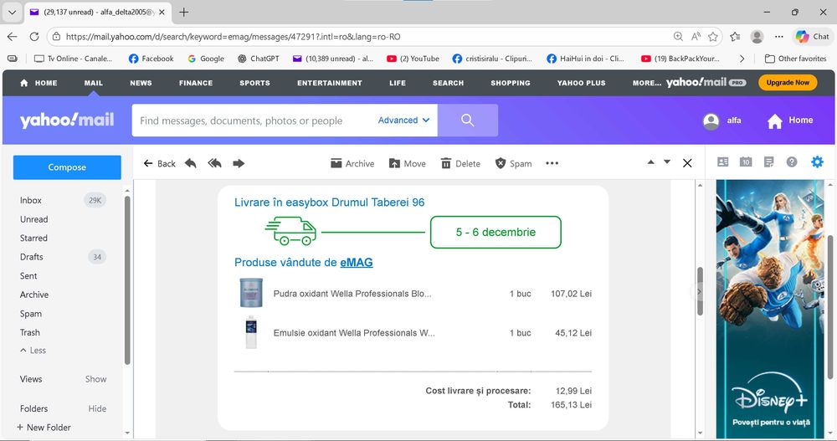837x441 pixels.
Task: Show more bookmarks with chevron
Action: click(742, 59)
